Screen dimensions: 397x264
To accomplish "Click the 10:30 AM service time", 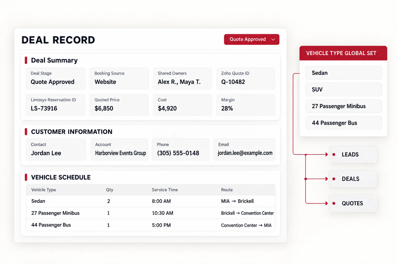I will pos(162,213).
